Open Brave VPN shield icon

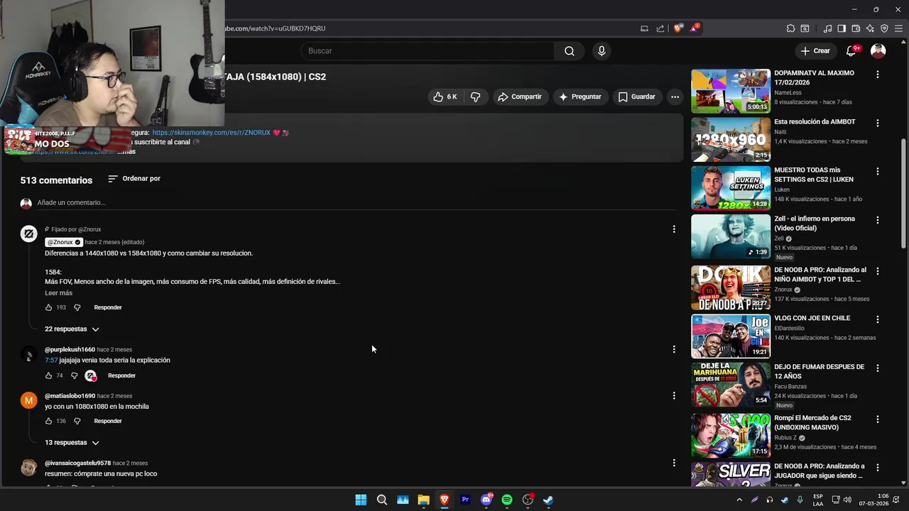(x=884, y=28)
